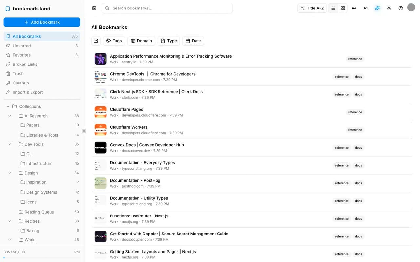The image size is (420, 262).
Task: Select the Infrastructure folder icon
Action: coord(23,163)
